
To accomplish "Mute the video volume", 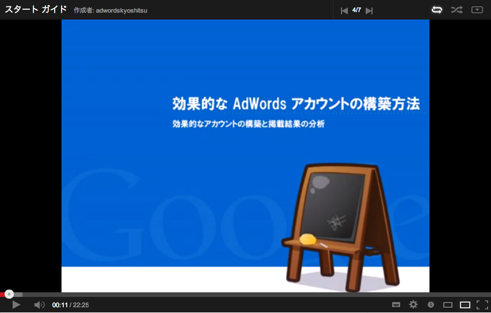I will (x=39, y=304).
